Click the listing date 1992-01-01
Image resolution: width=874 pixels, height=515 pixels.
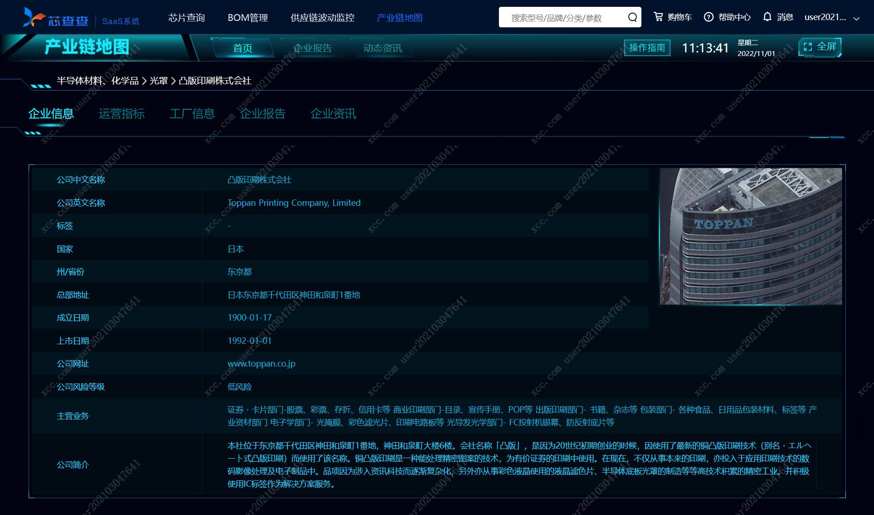(249, 341)
